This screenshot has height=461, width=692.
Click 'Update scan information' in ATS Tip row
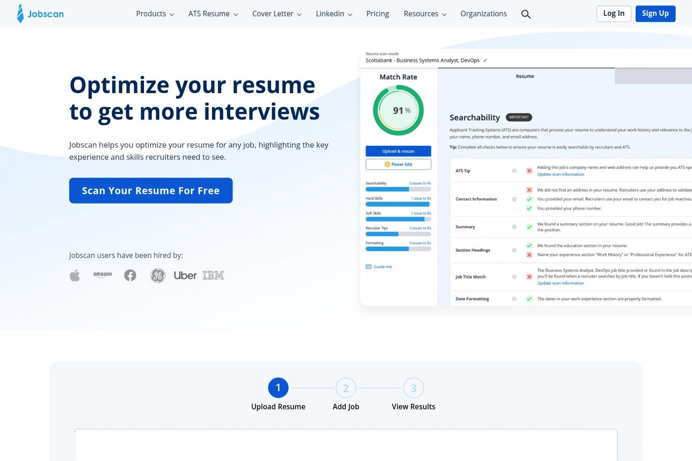pyautogui.click(x=561, y=175)
